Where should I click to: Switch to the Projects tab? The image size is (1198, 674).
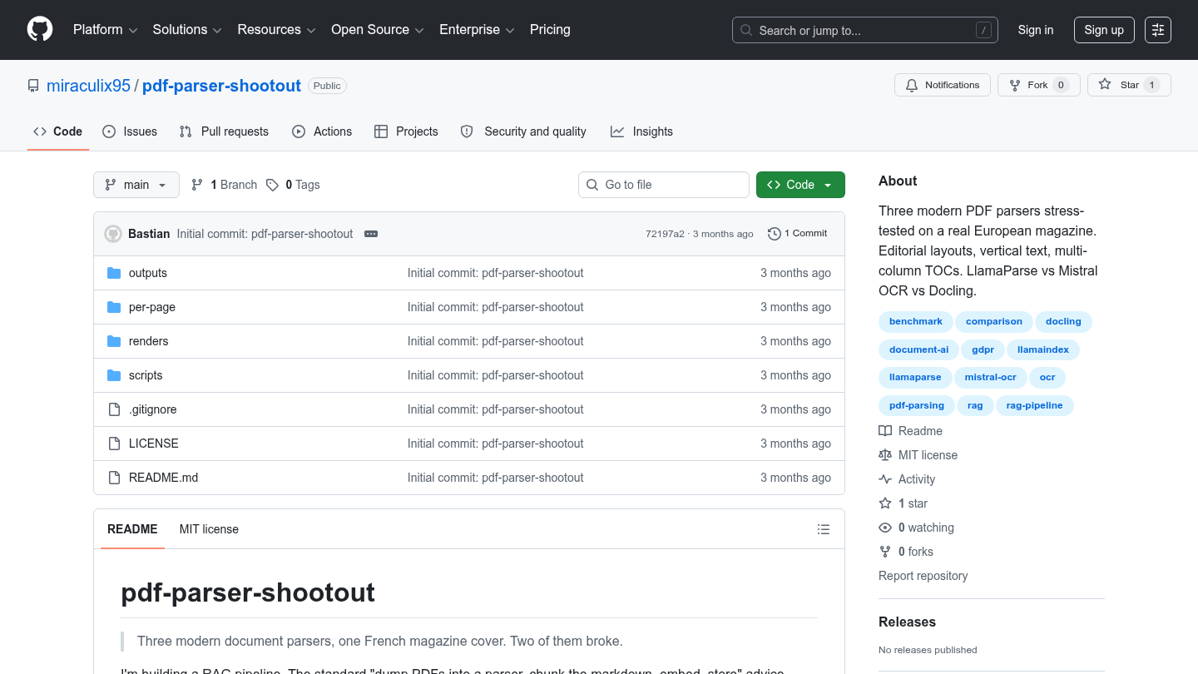(x=406, y=131)
